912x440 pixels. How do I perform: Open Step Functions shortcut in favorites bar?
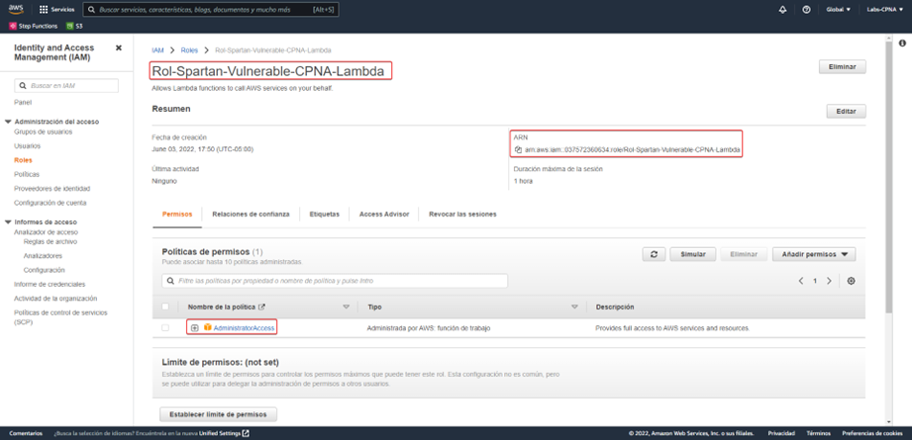[x=33, y=26]
